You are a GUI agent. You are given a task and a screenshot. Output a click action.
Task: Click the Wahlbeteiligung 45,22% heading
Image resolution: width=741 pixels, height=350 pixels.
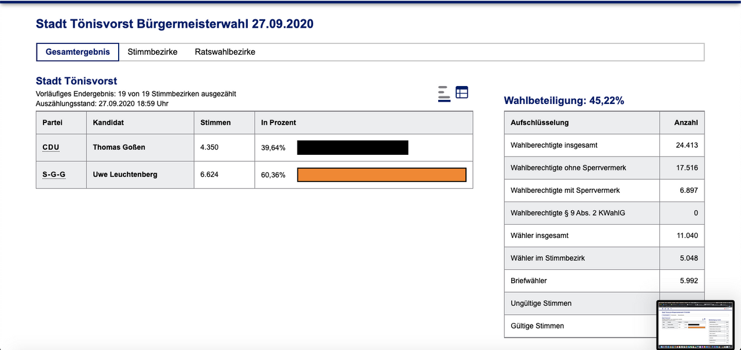click(x=564, y=100)
